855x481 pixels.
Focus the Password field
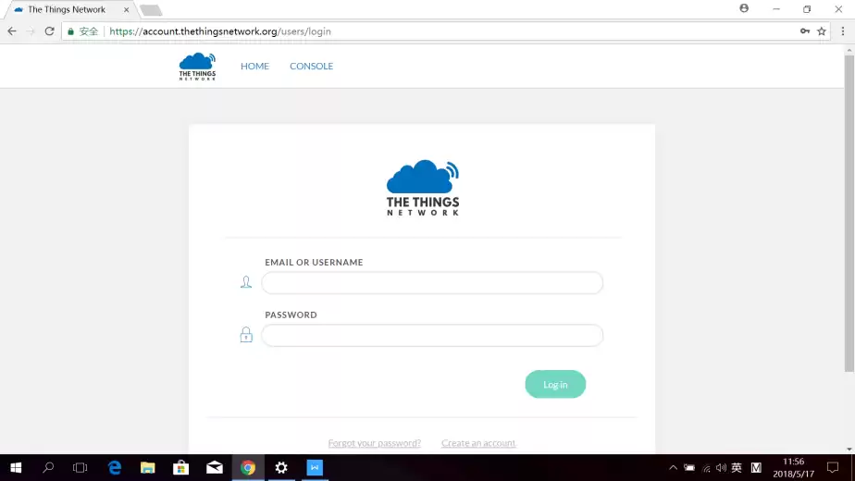point(432,335)
